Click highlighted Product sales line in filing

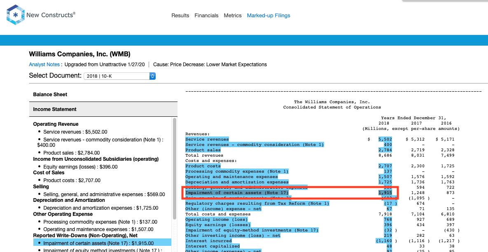[x=203, y=150]
